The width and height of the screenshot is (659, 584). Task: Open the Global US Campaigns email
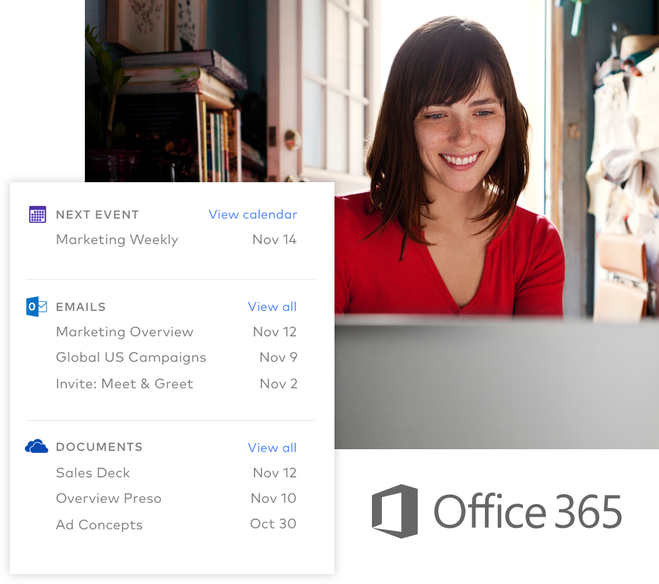[x=131, y=358]
